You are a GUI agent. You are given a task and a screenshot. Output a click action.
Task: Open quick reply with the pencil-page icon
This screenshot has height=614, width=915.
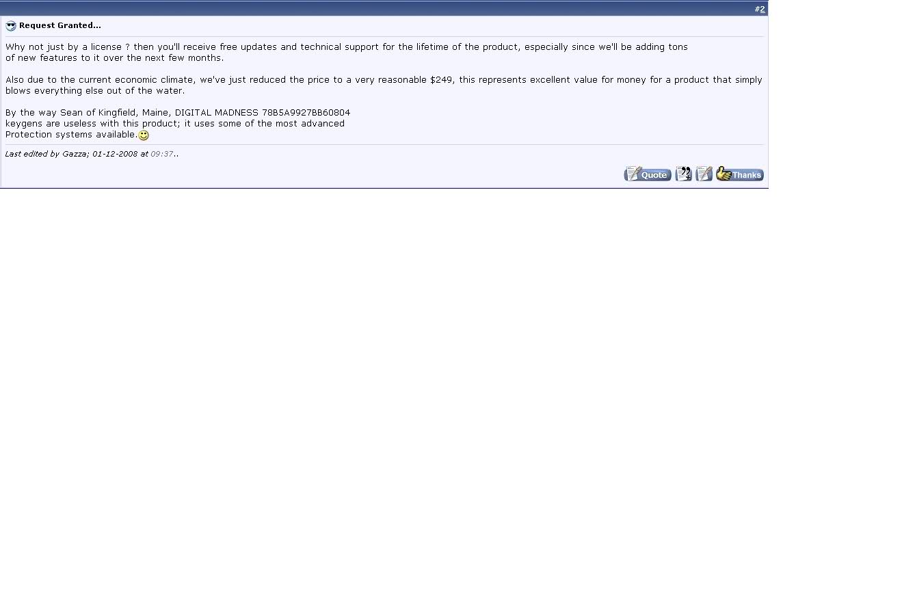pyautogui.click(x=704, y=174)
